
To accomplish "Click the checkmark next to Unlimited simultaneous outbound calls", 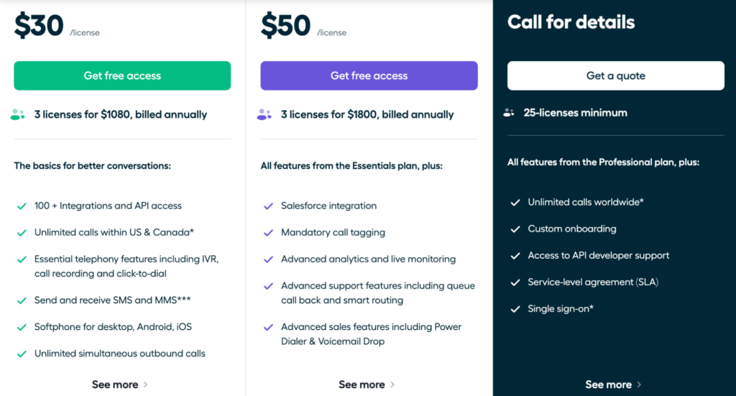I will pyautogui.click(x=22, y=354).
